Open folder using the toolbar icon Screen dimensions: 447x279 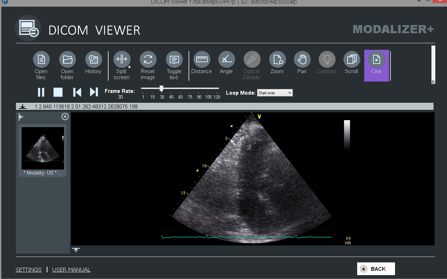pos(67,60)
